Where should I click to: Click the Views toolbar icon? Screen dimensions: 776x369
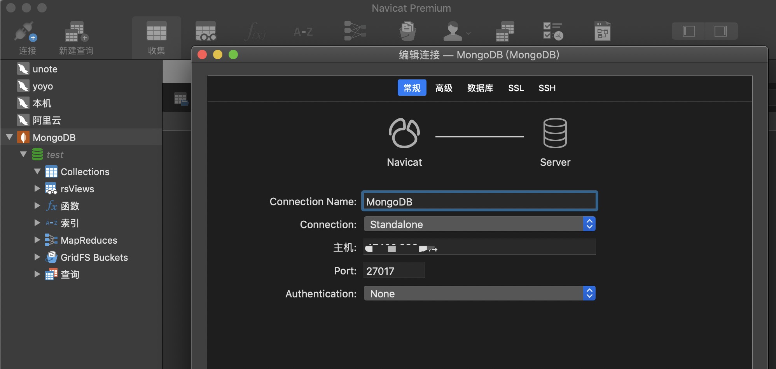206,31
